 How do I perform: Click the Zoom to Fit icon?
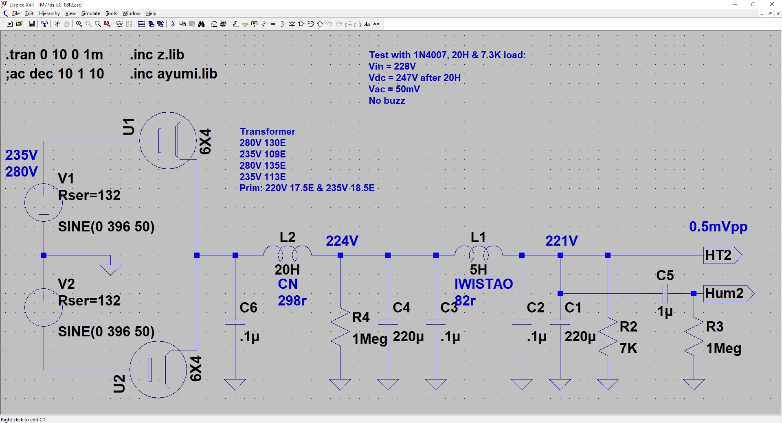click(107, 24)
